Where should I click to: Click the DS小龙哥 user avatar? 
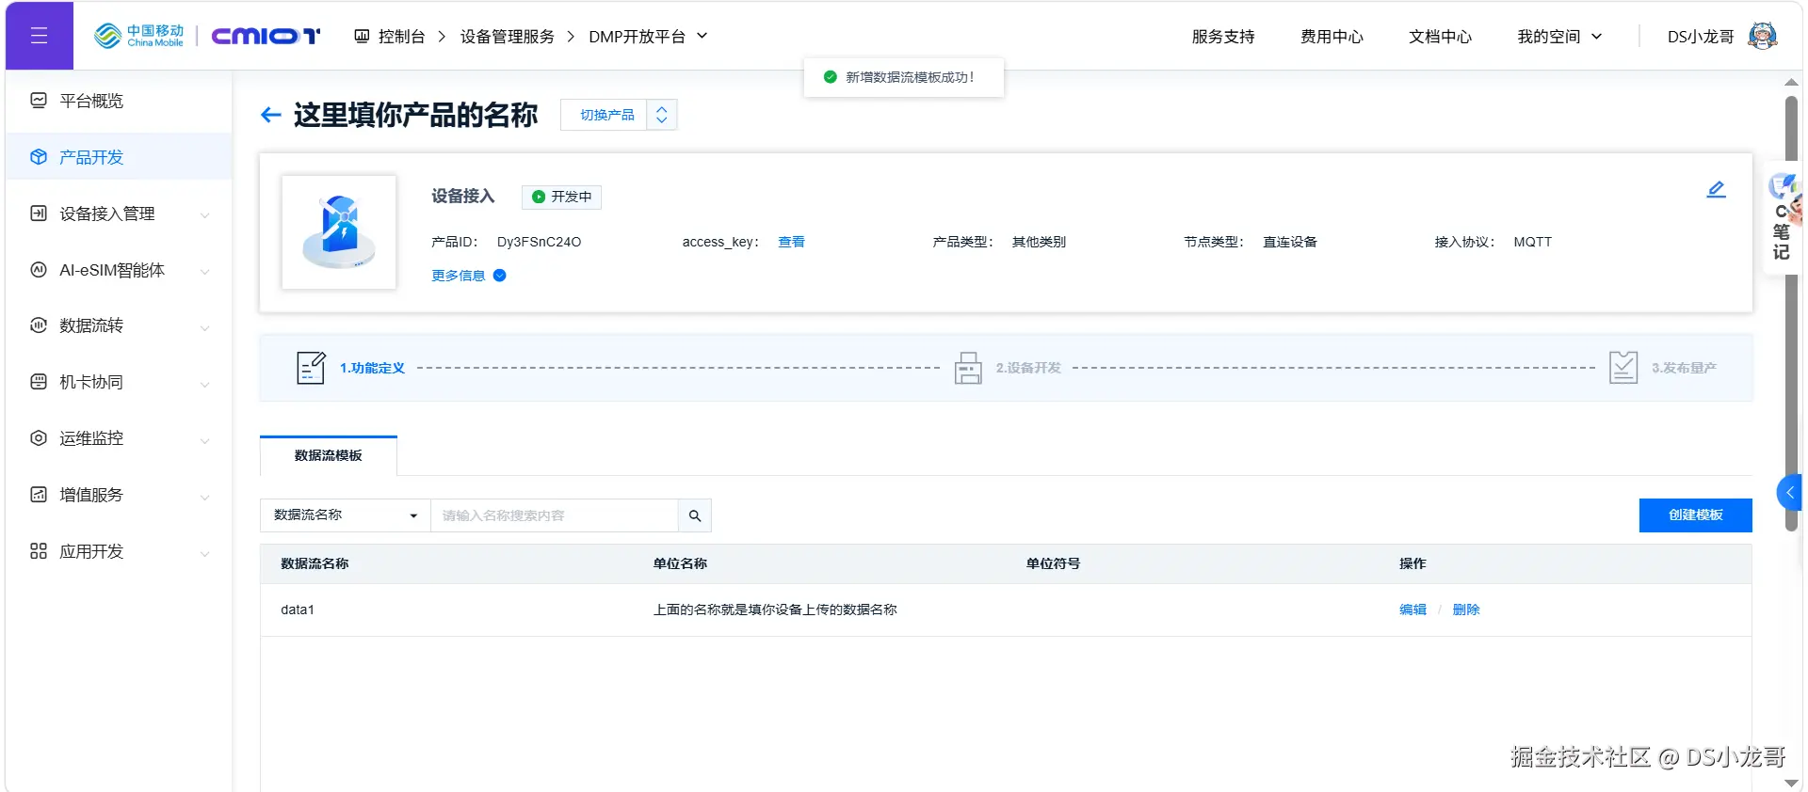pos(1763,36)
